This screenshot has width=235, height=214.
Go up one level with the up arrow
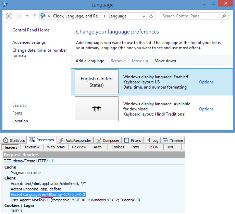(x=35, y=16)
